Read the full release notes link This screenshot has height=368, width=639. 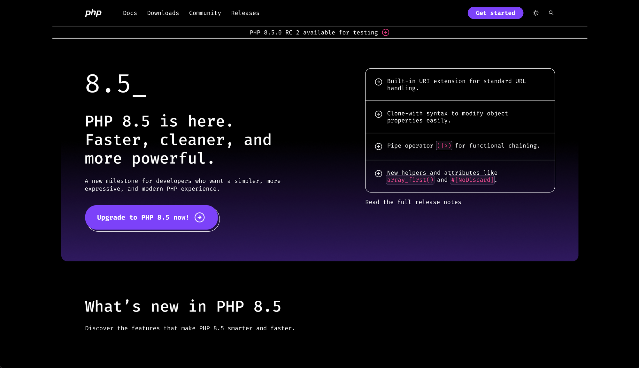[413, 202]
